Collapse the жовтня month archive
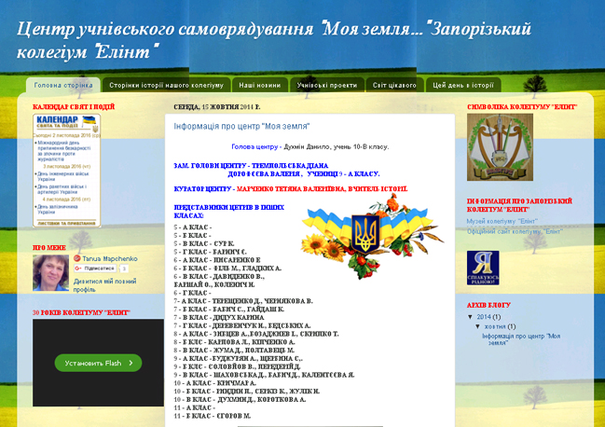605x427 pixels. pyautogui.click(x=477, y=326)
